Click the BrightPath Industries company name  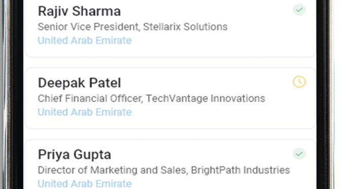241,170
